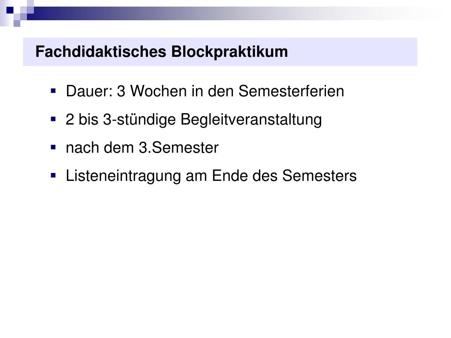Image resolution: width=451 pixels, height=338 pixels.
Task: Click the text '2 bis 3-stündige'
Action: click(121, 120)
